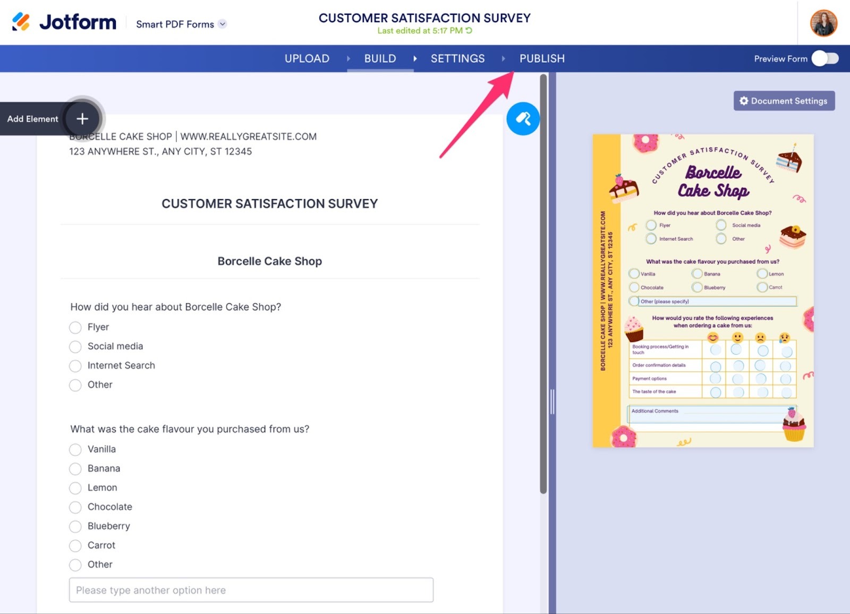Open the Add Element panel
This screenshot has height=614, width=850.
coord(82,118)
